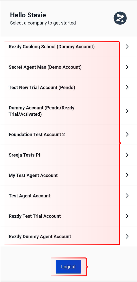The height and width of the screenshot is (282, 137).
Task: Click arrow icon on Test Agent Account row
Action: click(x=127, y=195)
